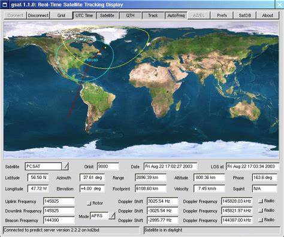The width and height of the screenshot is (284, 237).
Task: Click the Latitude 56.50 N field
Action: click(38, 178)
